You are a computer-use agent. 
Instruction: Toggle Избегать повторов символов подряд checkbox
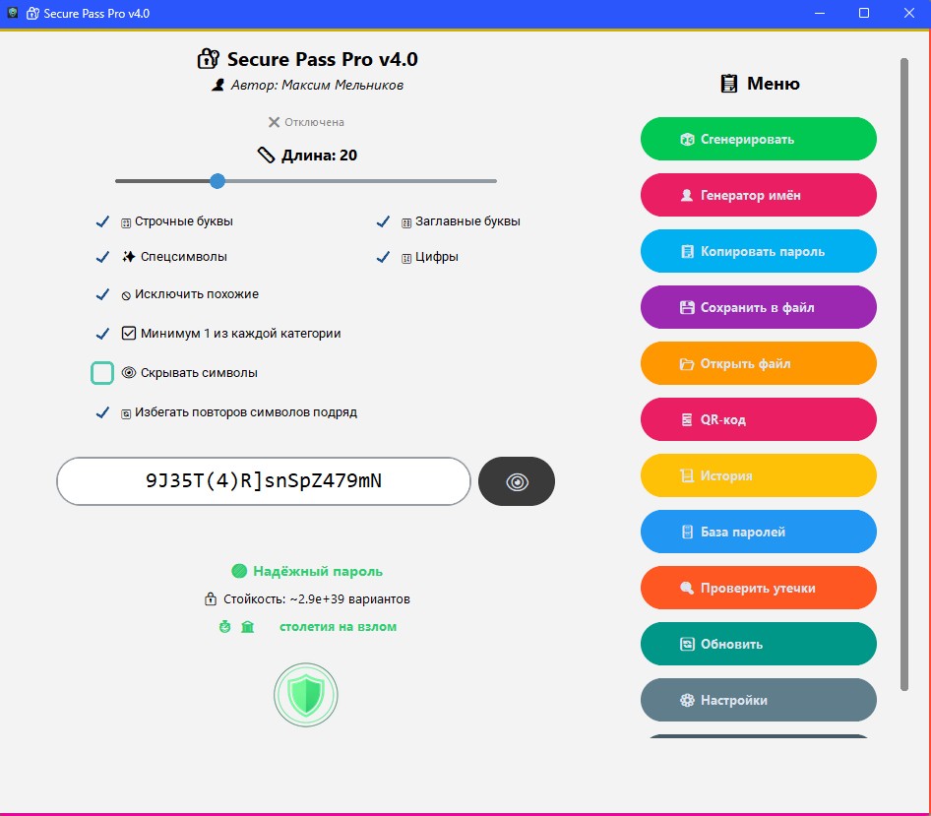coord(102,412)
